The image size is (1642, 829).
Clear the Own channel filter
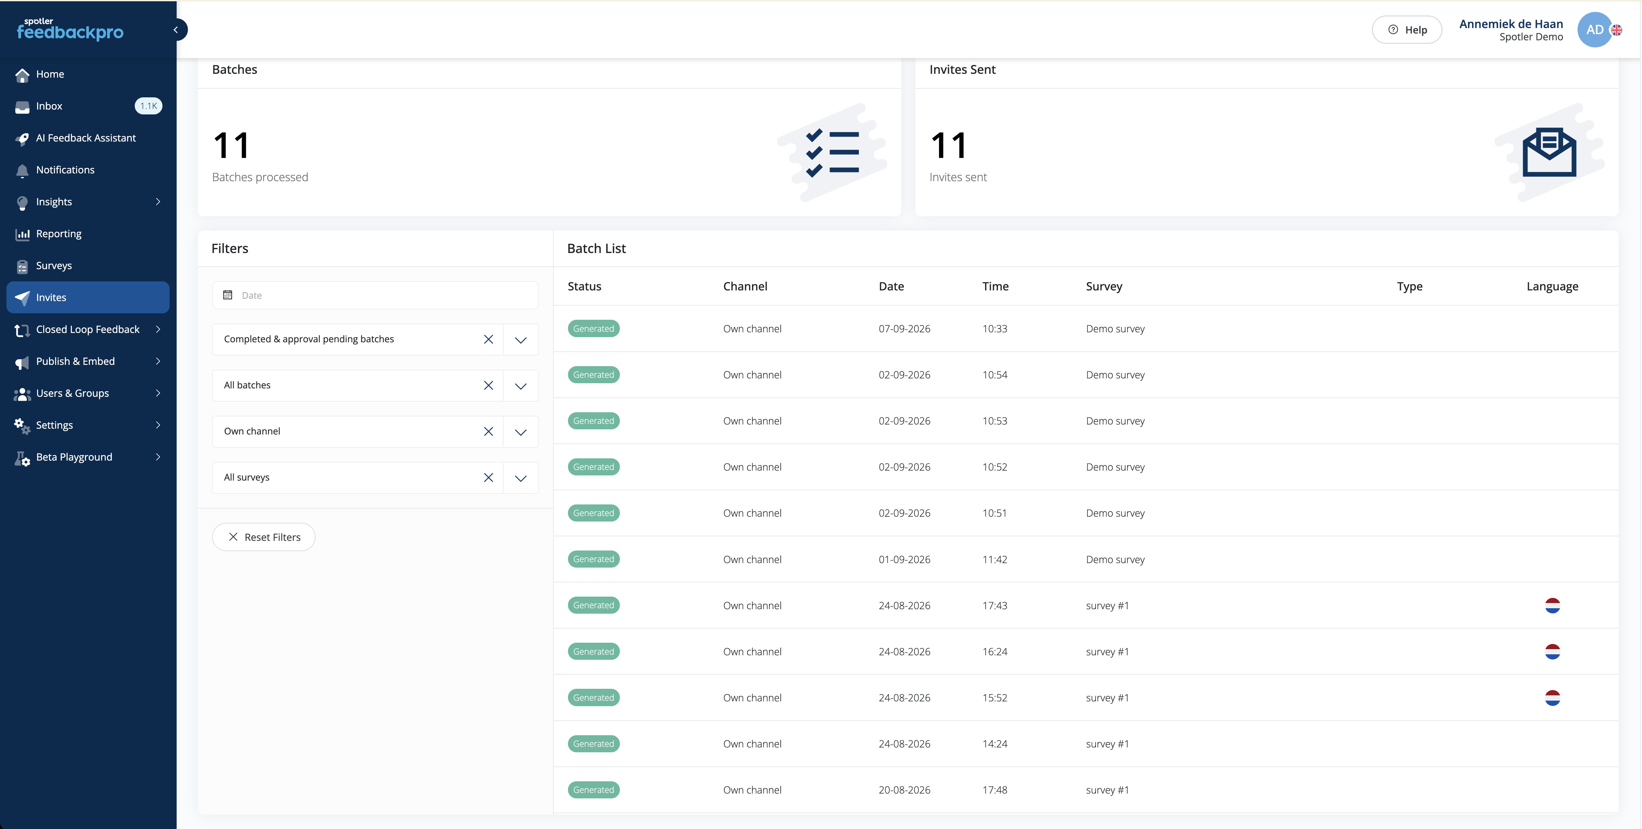(488, 431)
